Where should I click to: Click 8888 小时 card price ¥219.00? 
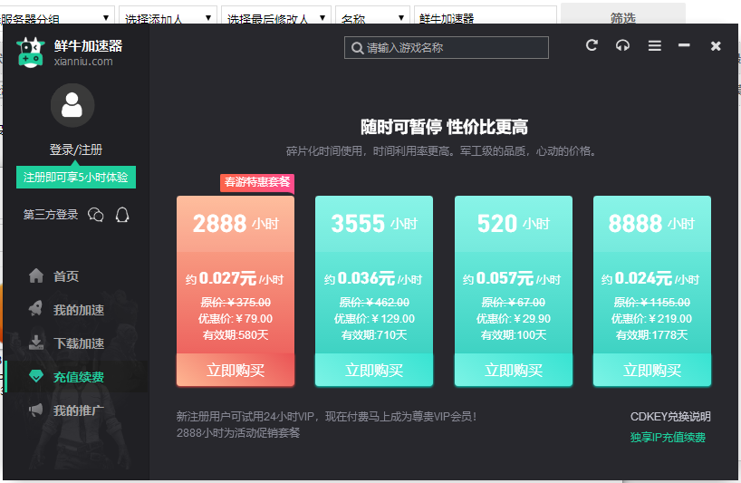coord(651,319)
